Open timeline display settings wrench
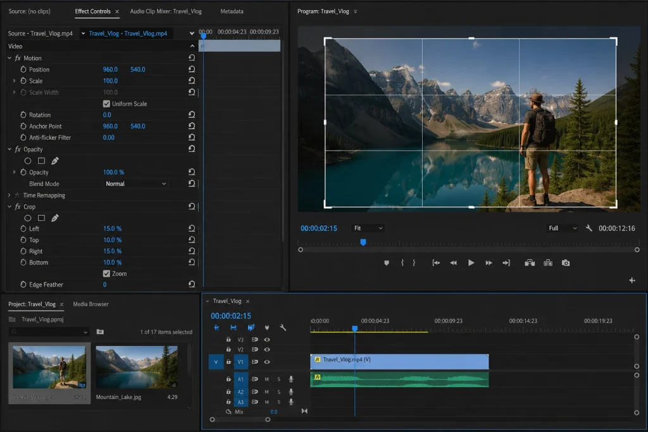The width and height of the screenshot is (648, 432). click(x=283, y=328)
